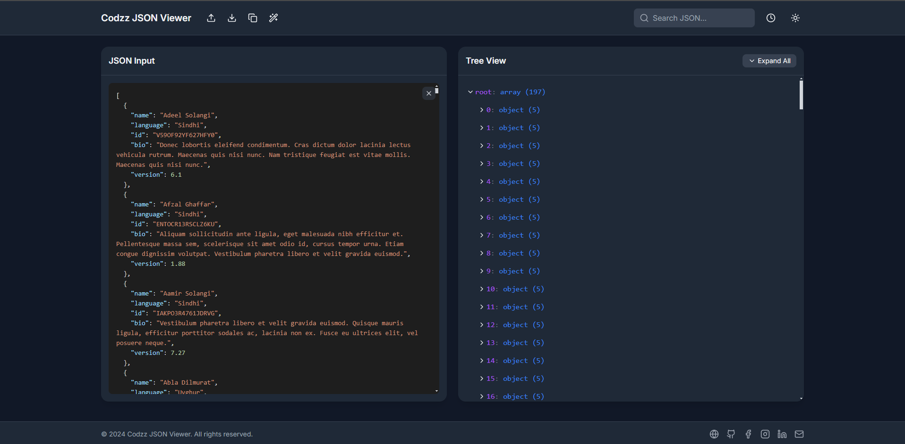Viewport: 905px width, 444px height.
Task: Click the copyright text in footer
Action: click(177, 434)
